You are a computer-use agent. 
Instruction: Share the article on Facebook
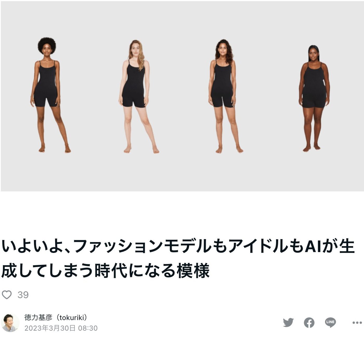click(x=309, y=323)
